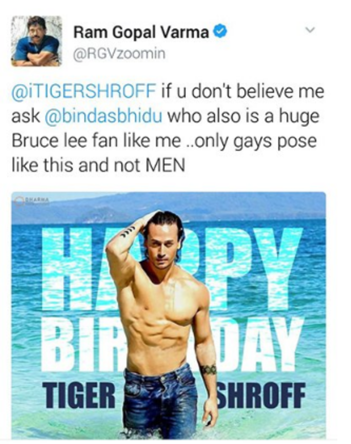The width and height of the screenshot is (351, 444).
Task: Click the blue verified badge
Action: (220, 31)
